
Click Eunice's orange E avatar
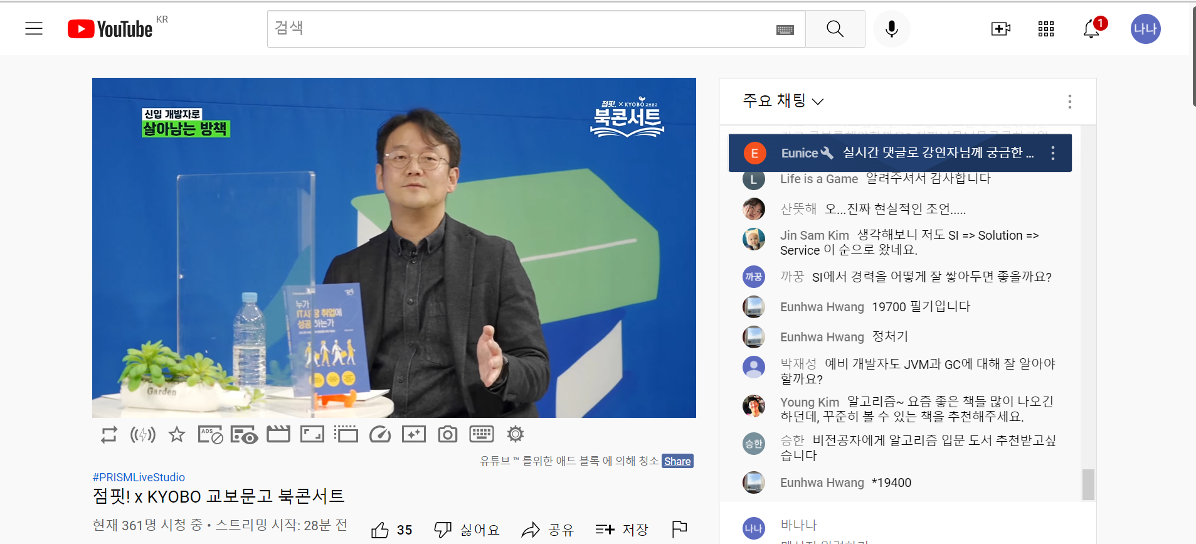pos(754,153)
